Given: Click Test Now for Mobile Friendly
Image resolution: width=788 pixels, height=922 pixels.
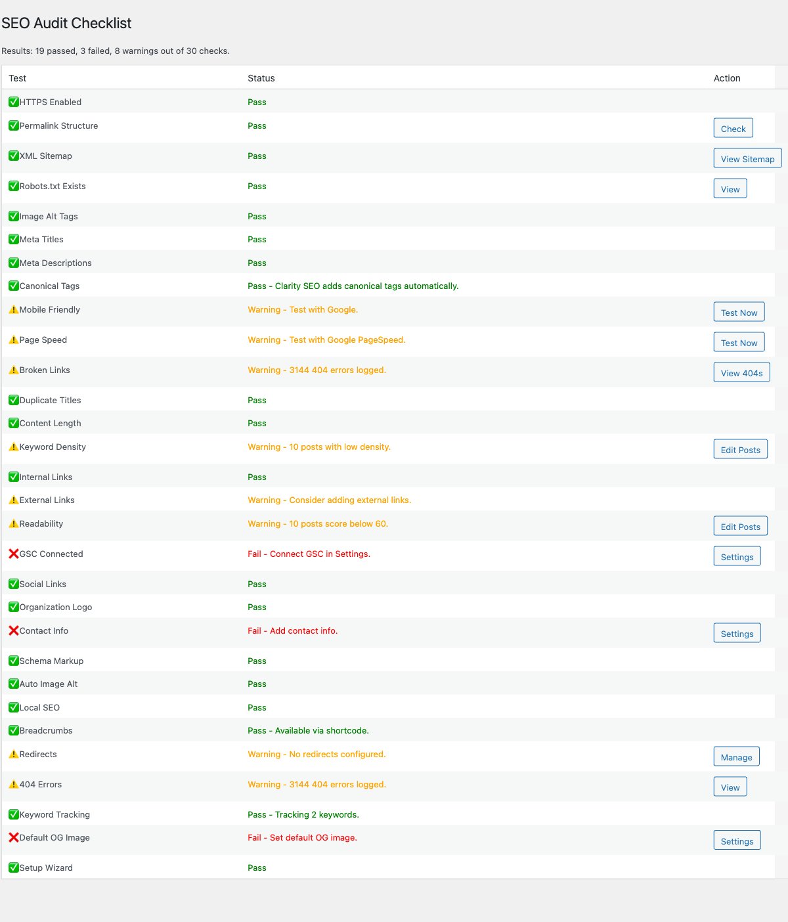Looking at the screenshot, I should (739, 312).
